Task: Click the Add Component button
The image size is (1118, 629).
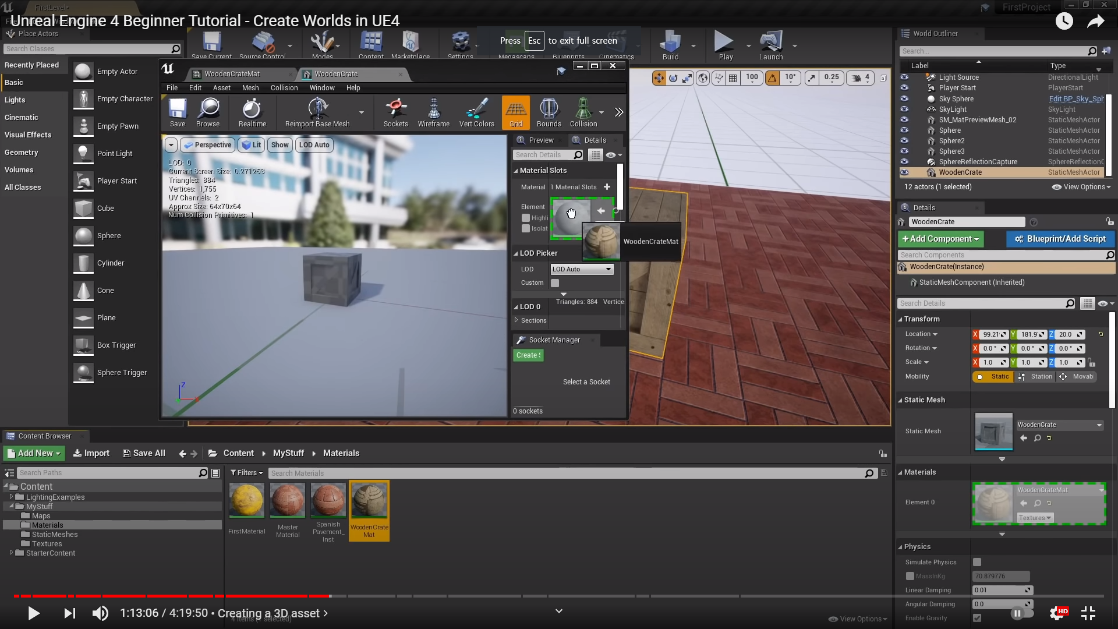Action: (x=940, y=239)
